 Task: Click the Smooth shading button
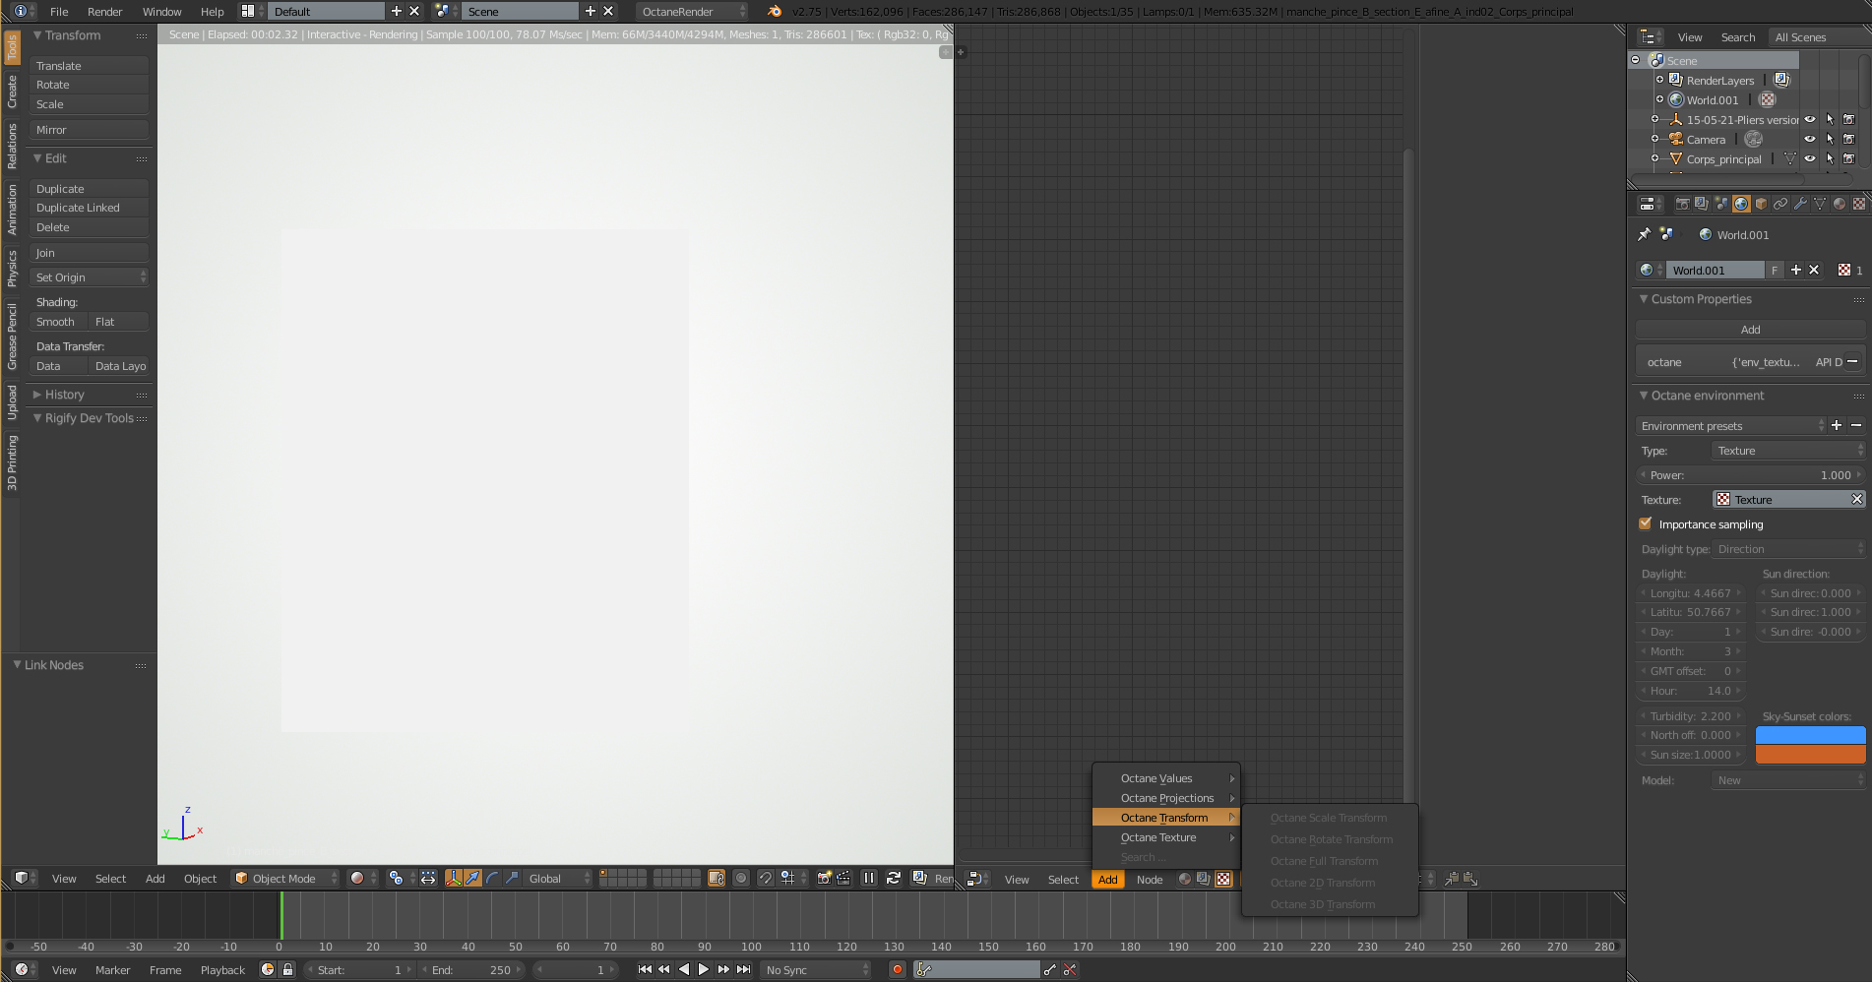(58, 322)
